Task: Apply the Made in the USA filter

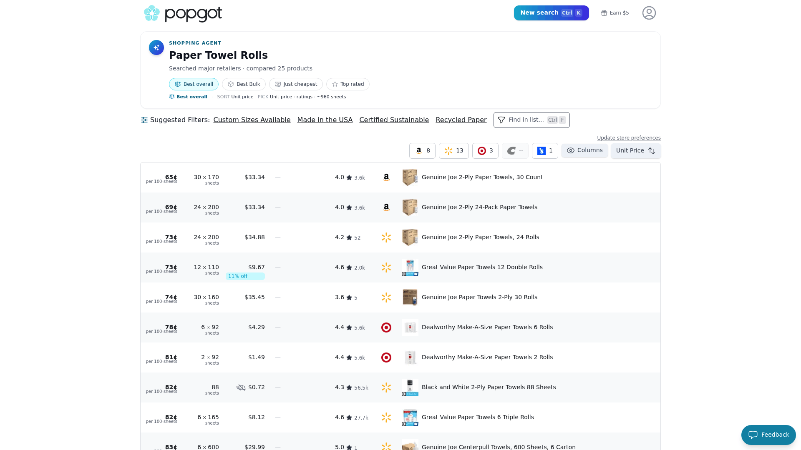Action: pyautogui.click(x=325, y=120)
